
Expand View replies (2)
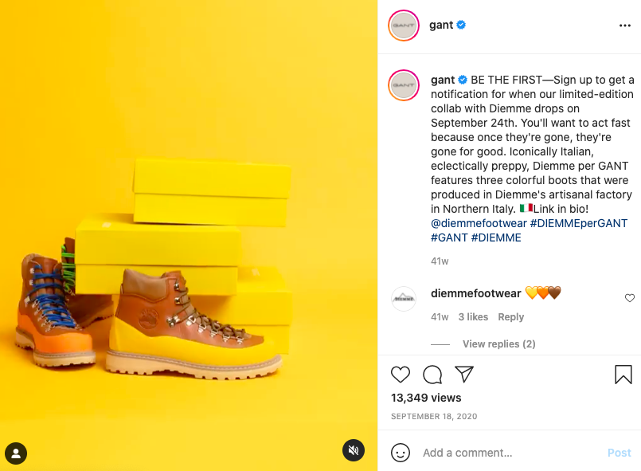point(498,343)
